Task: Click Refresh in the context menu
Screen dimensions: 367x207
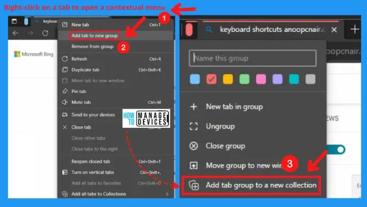Action: 79,59
